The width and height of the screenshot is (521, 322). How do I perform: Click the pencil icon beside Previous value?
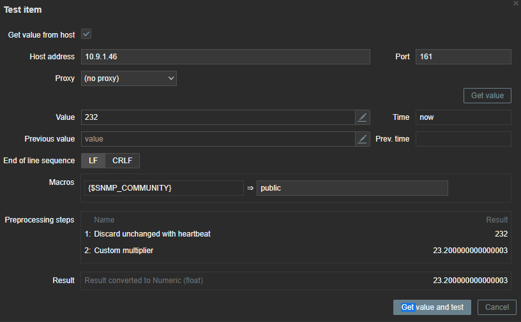[x=363, y=139]
